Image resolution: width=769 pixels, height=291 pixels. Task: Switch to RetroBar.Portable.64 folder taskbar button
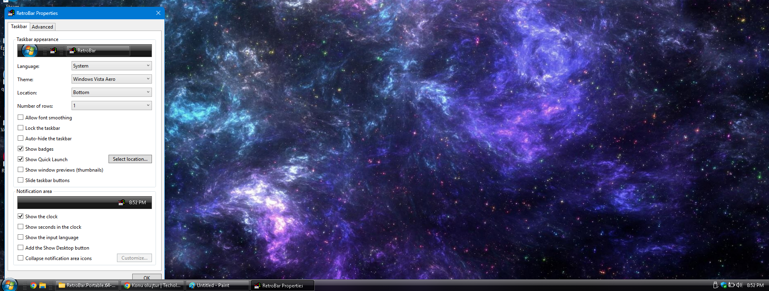click(x=87, y=285)
